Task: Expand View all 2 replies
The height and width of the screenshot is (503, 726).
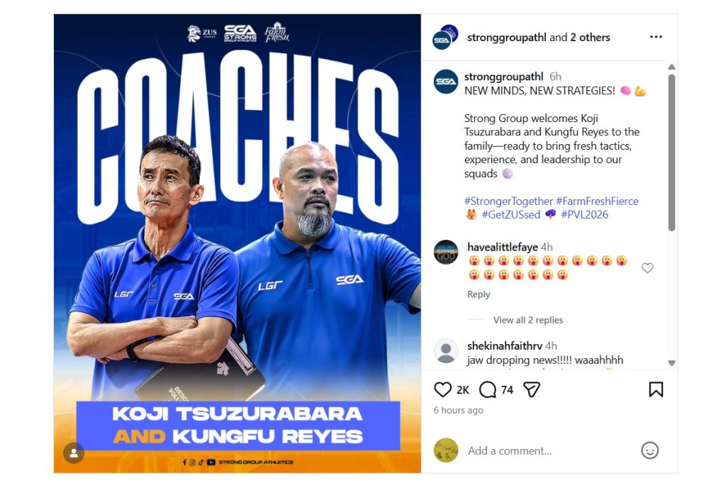Action: pos(527,320)
